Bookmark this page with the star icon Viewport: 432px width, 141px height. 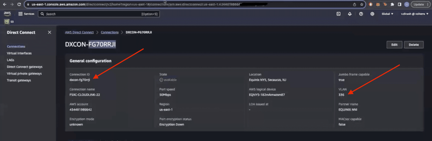(x=362, y=4)
